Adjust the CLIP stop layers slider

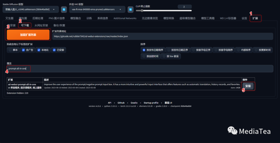164,11
